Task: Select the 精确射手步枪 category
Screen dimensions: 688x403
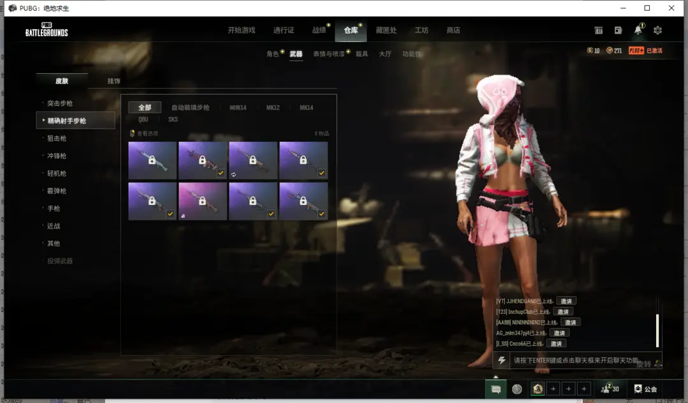Action: pos(75,120)
